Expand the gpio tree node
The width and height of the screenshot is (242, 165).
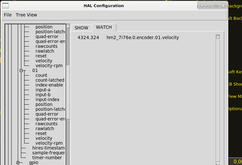[x=18, y=162]
